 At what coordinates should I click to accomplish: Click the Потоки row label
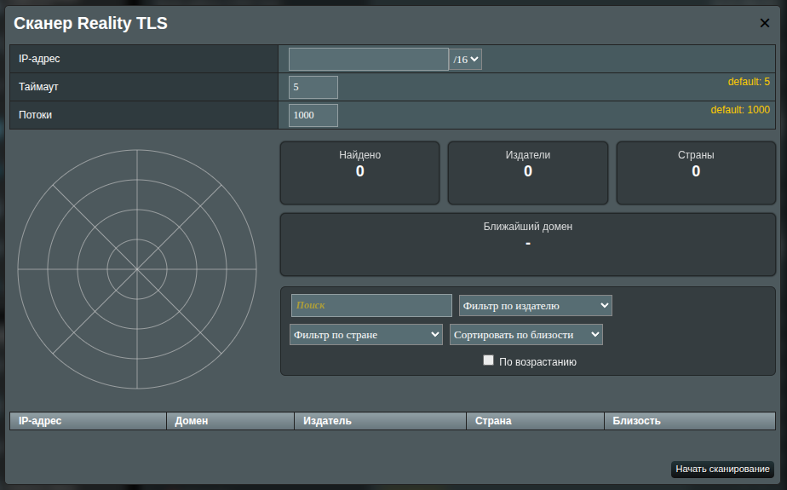[x=35, y=115]
